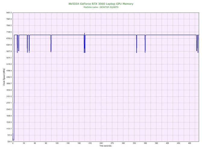
Task: Click the 270 tick on time axis
Action: [112, 143]
